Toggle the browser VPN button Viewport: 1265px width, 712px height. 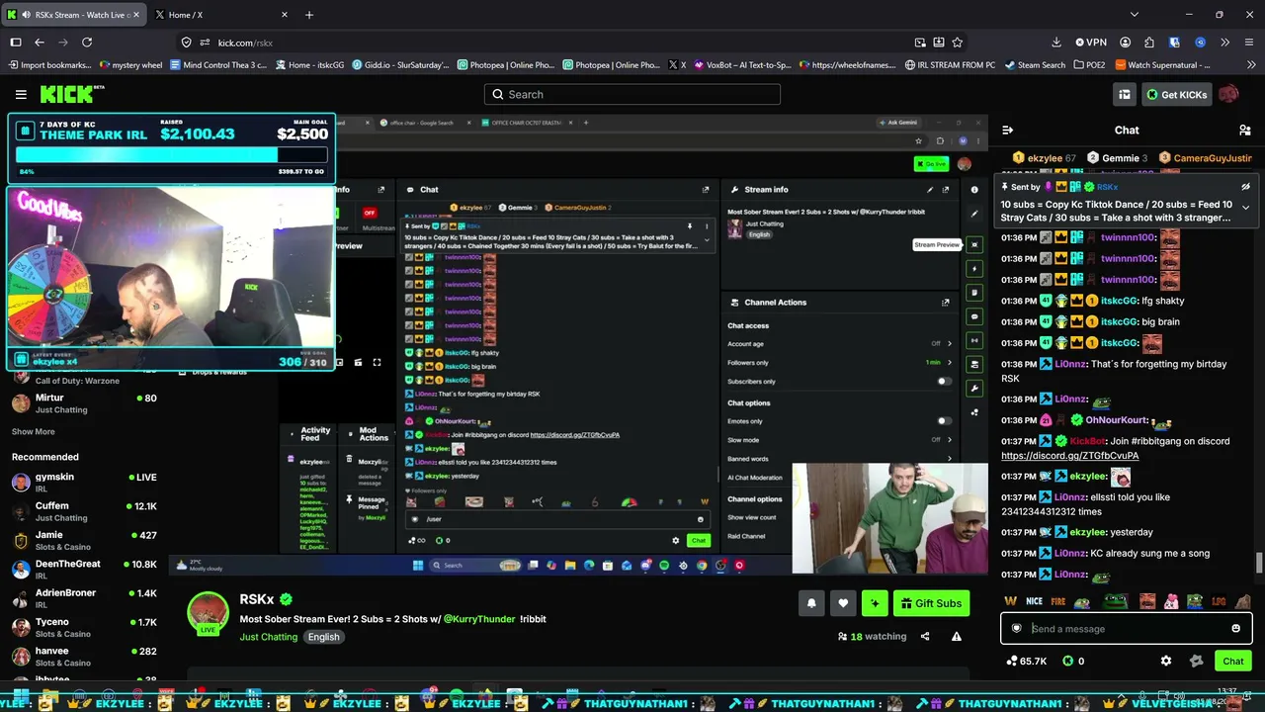pos(1090,43)
